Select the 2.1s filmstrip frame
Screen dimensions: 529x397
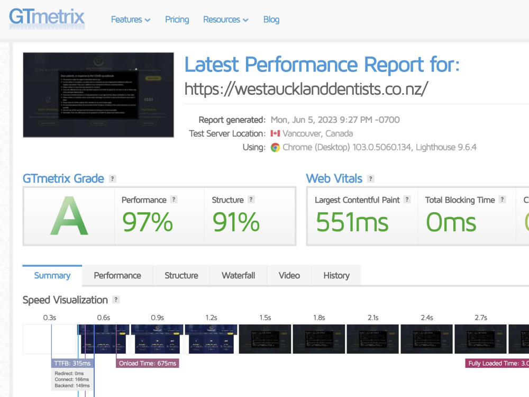click(x=373, y=339)
